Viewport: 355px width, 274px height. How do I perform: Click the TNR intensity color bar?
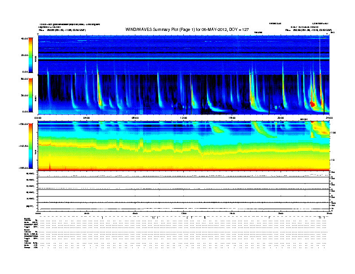click(x=30, y=146)
